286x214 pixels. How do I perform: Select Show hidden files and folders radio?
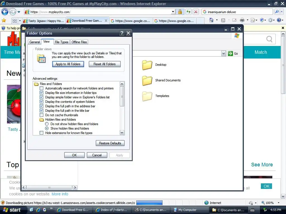[x=47, y=128]
